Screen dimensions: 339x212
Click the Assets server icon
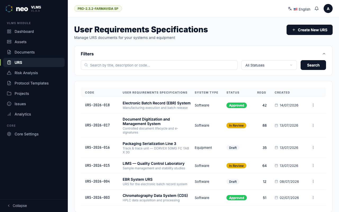click(x=9, y=42)
